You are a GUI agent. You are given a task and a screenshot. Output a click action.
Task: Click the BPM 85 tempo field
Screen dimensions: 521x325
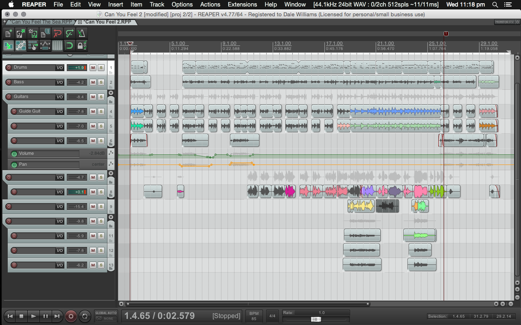point(254,316)
